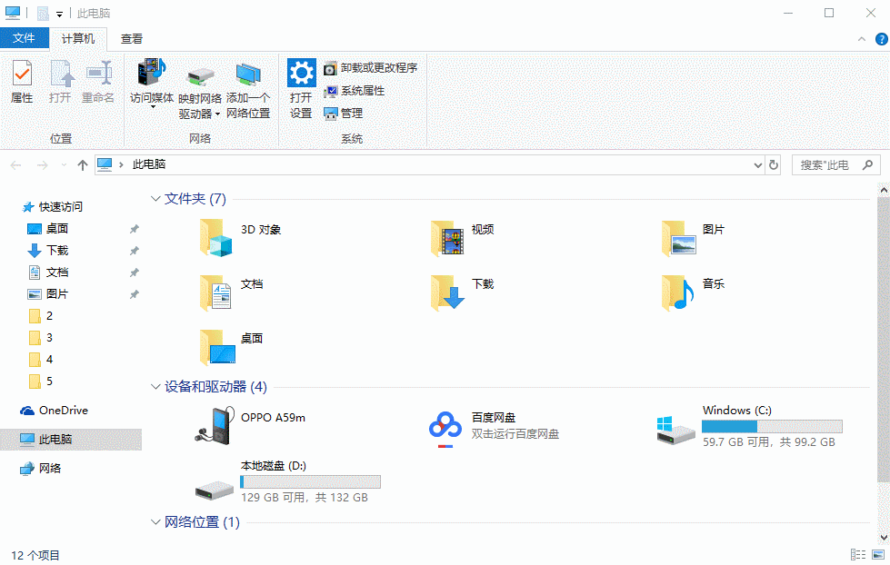Unpin 图片 from Quick access
This screenshot has height=565, width=890.
134,293
